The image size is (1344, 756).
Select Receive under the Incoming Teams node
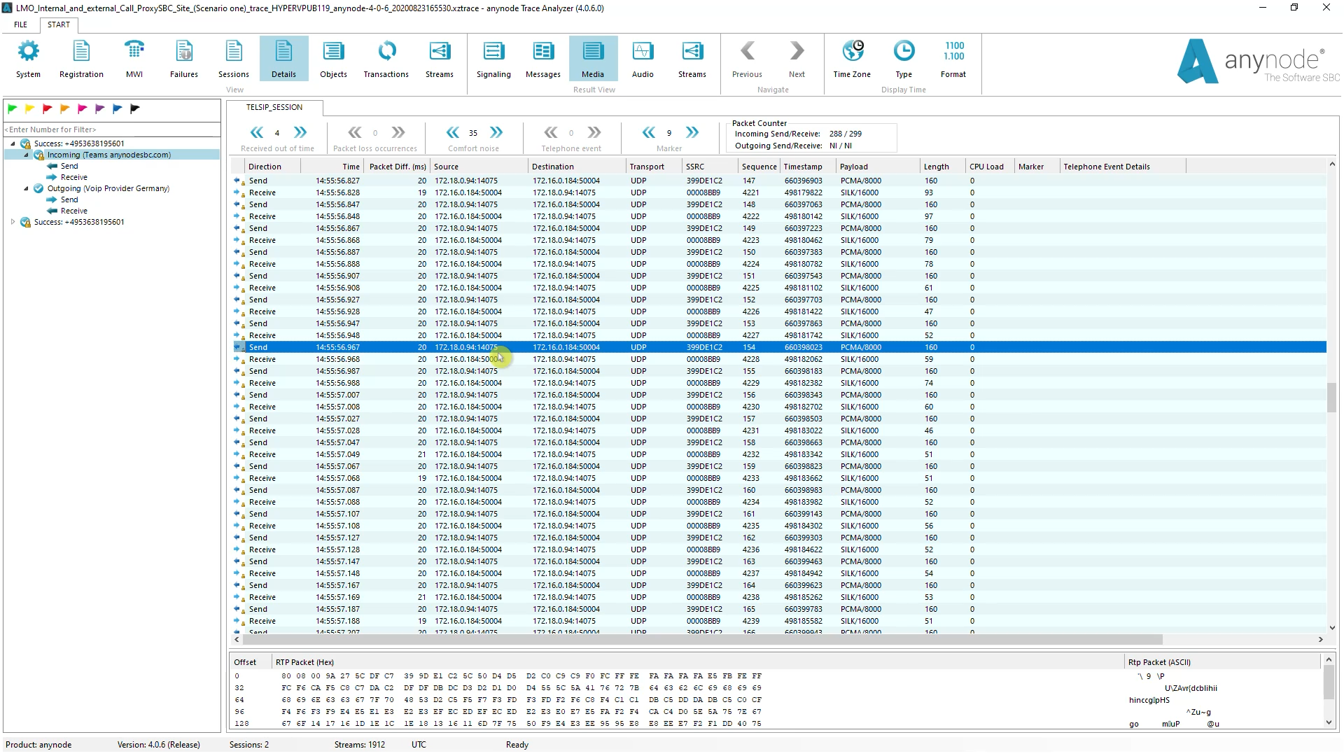click(x=74, y=177)
